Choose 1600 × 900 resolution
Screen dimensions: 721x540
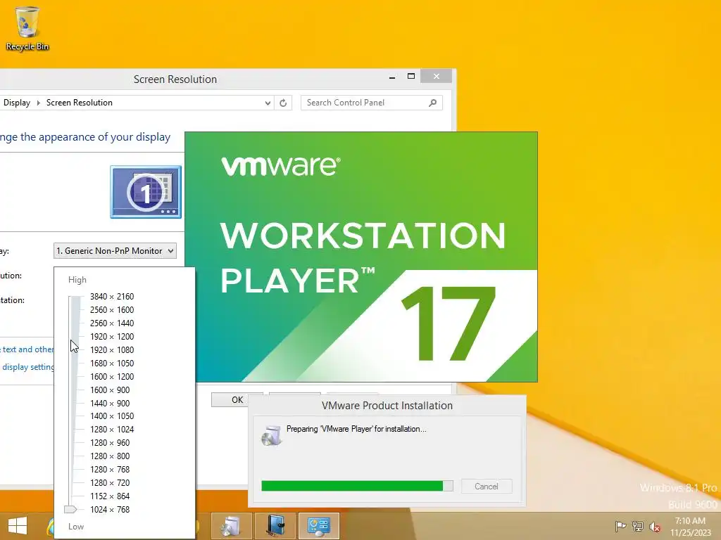tap(110, 390)
